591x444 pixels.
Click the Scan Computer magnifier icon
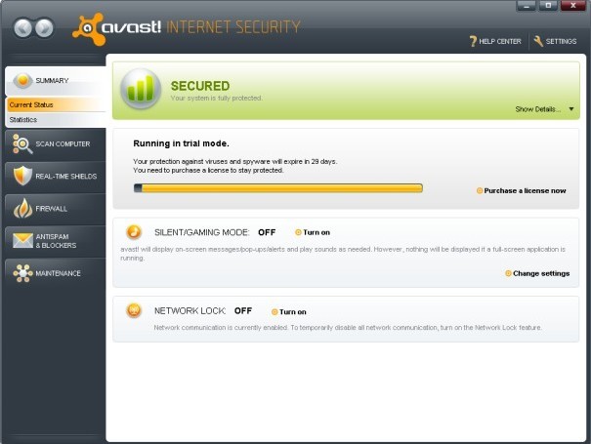coord(22,144)
